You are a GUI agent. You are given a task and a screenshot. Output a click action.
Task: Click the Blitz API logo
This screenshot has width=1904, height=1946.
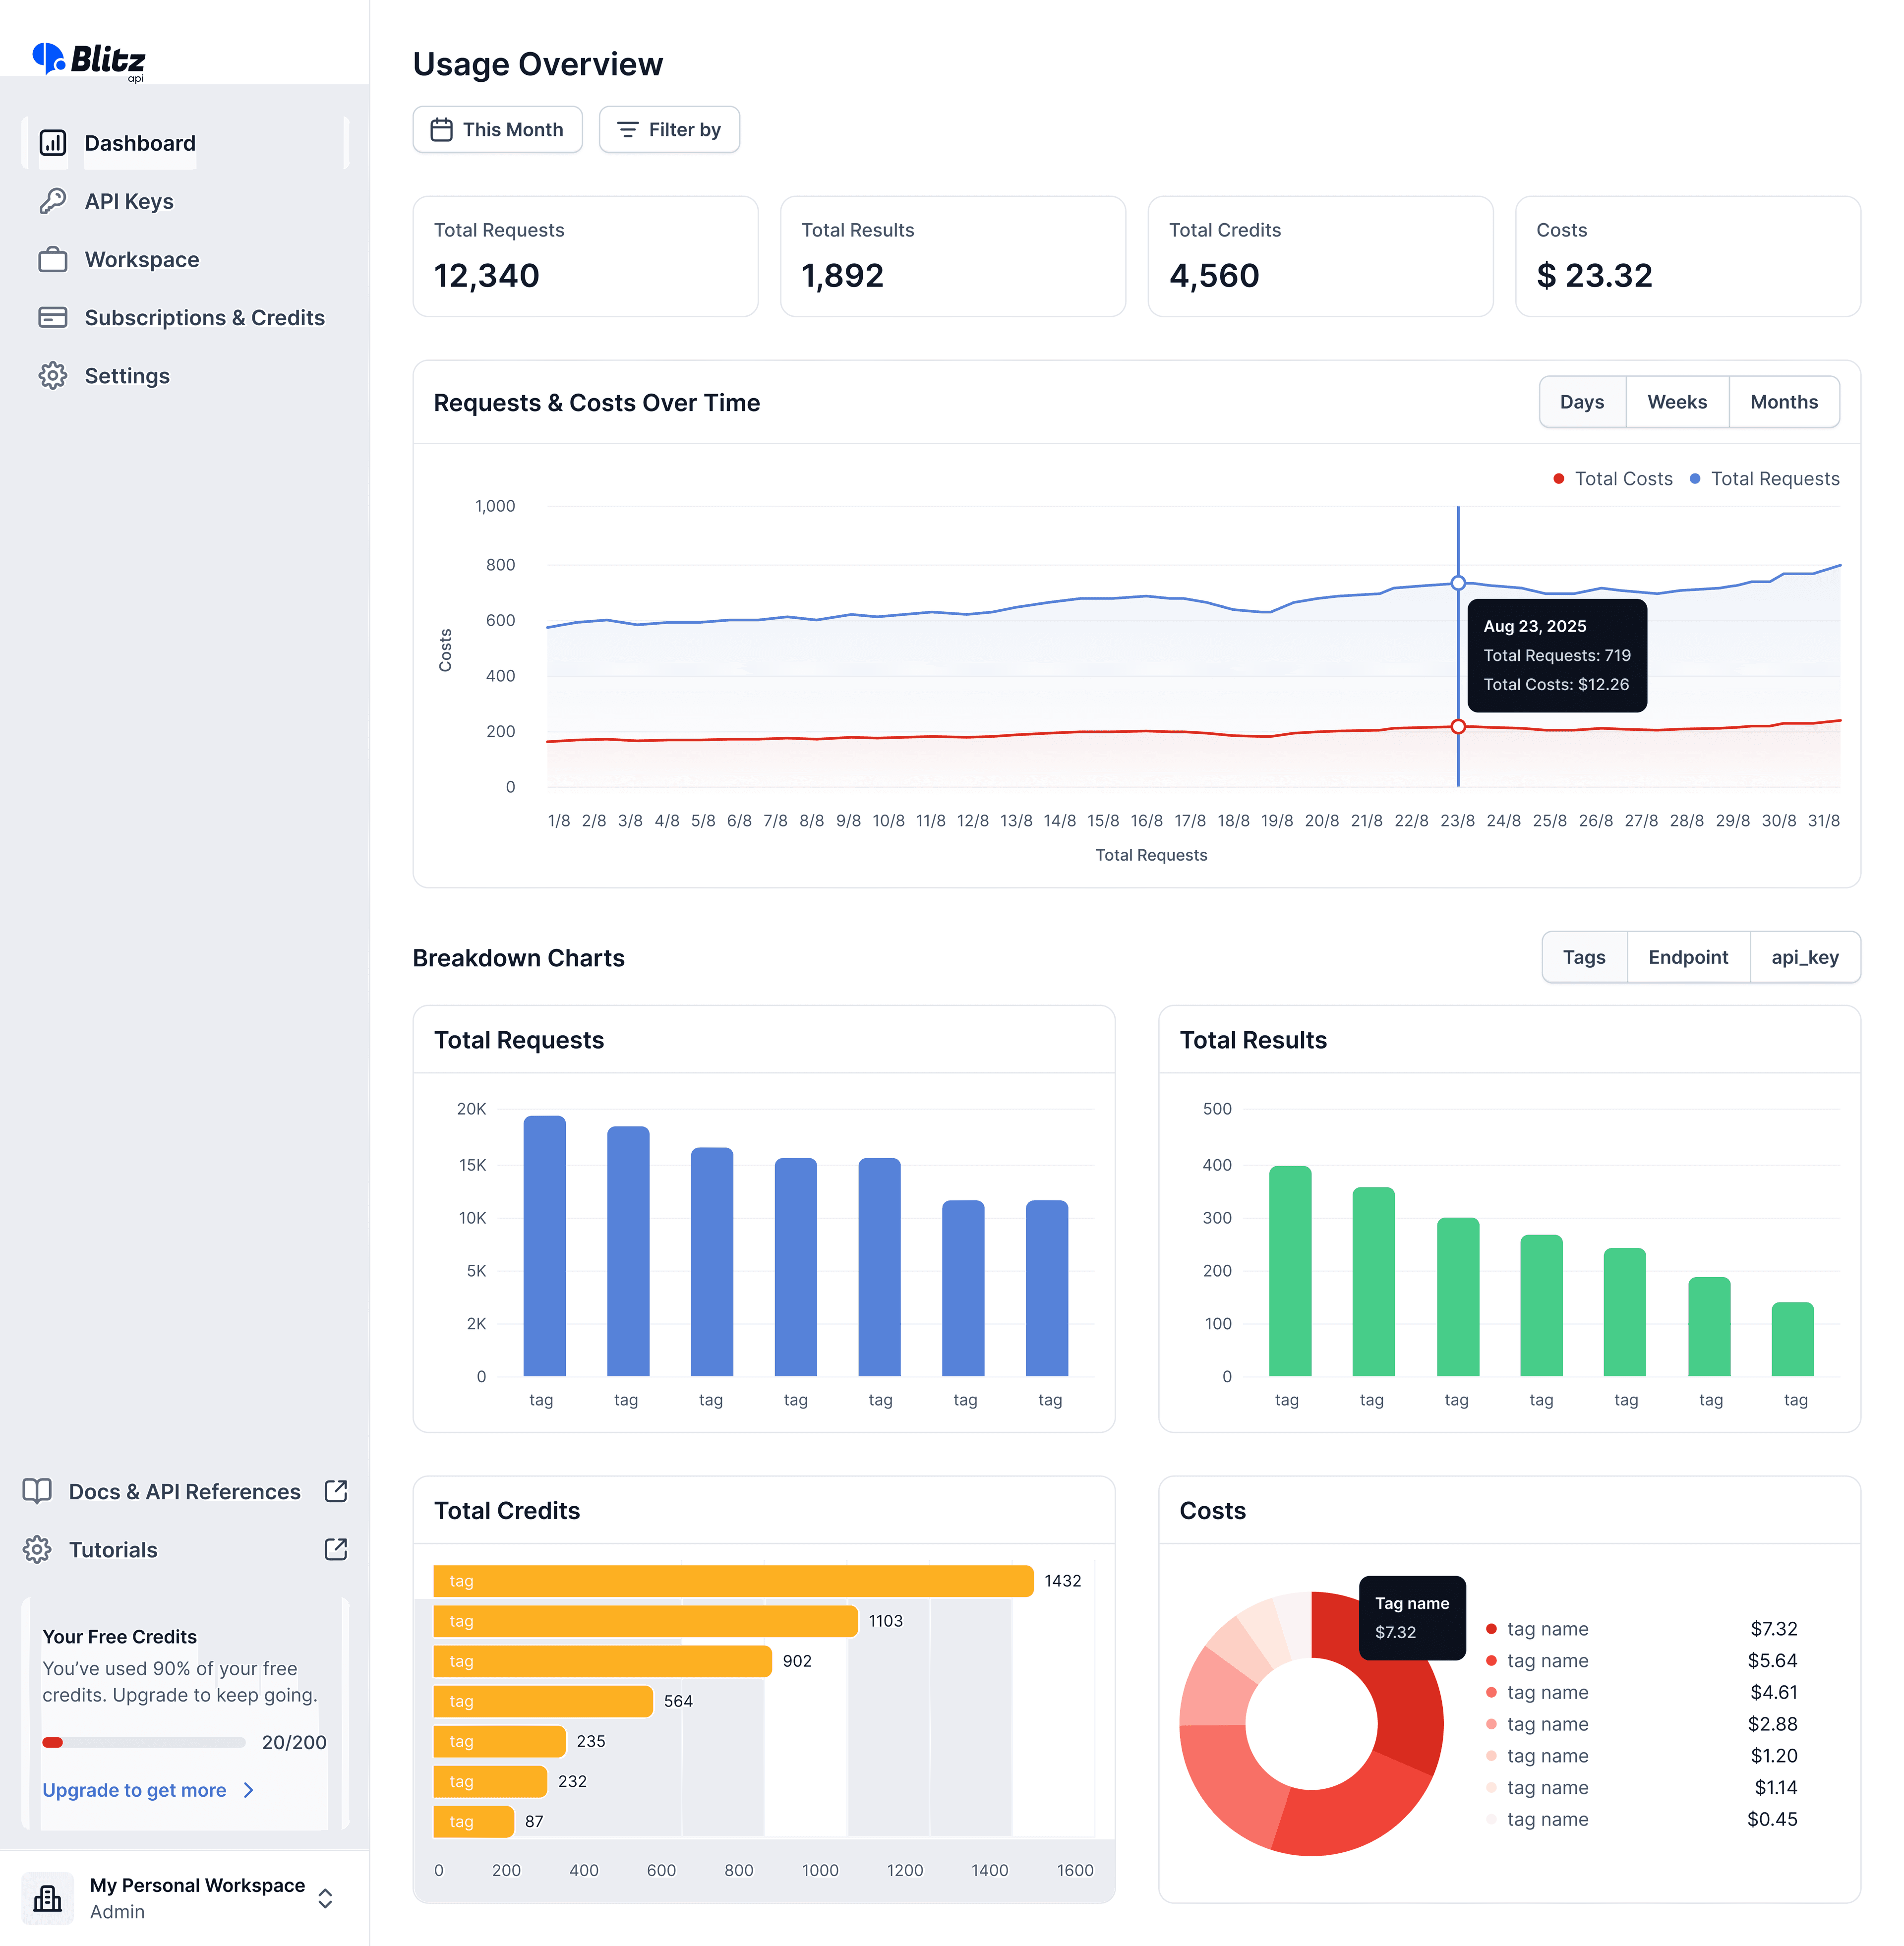tap(89, 60)
